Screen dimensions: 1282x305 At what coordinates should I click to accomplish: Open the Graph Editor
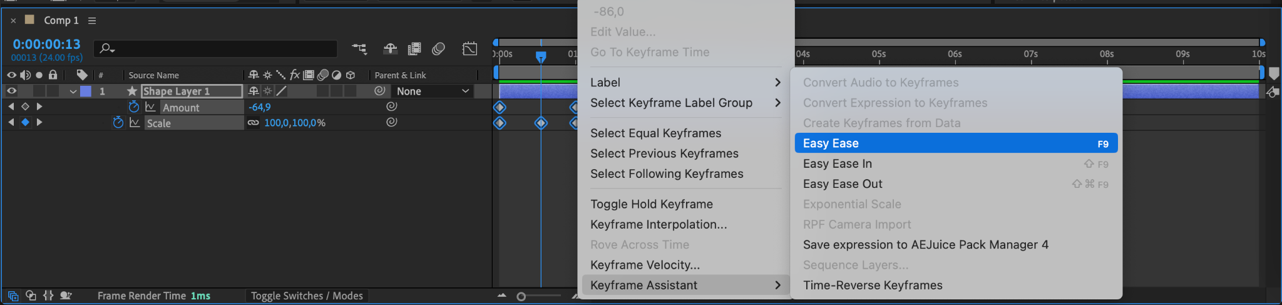coord(469,49)
